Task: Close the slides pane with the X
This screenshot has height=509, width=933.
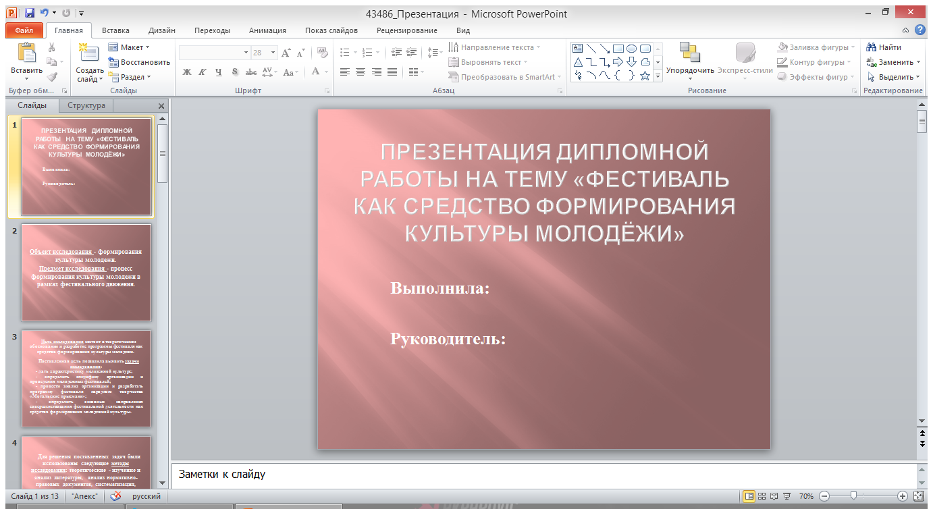Action: [161, 106]
